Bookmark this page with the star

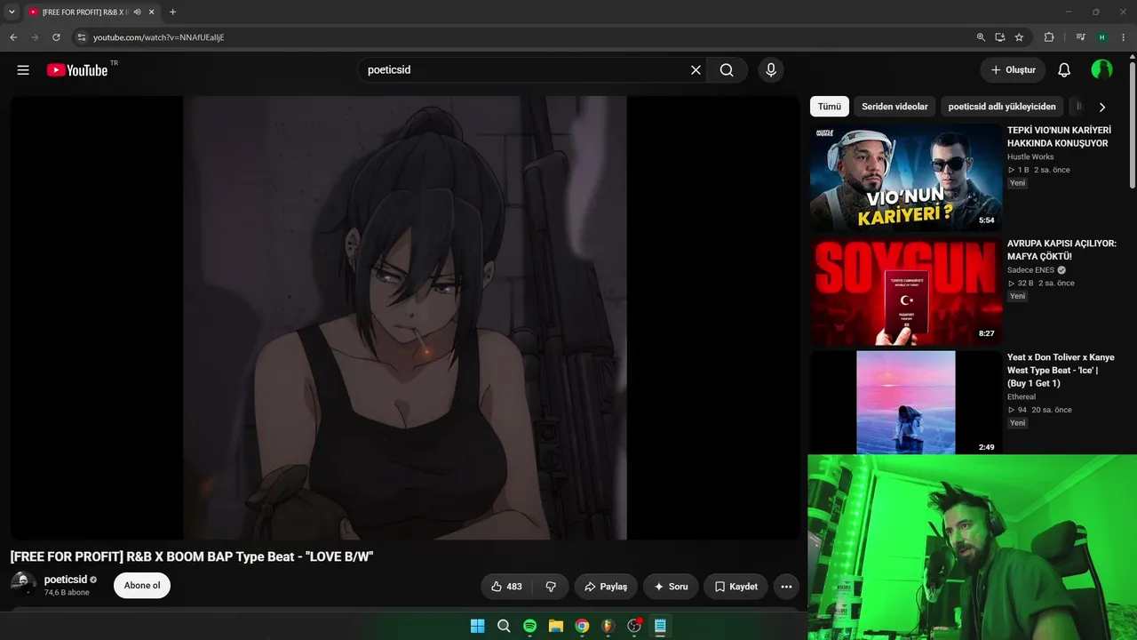[x=1020, y=37]
